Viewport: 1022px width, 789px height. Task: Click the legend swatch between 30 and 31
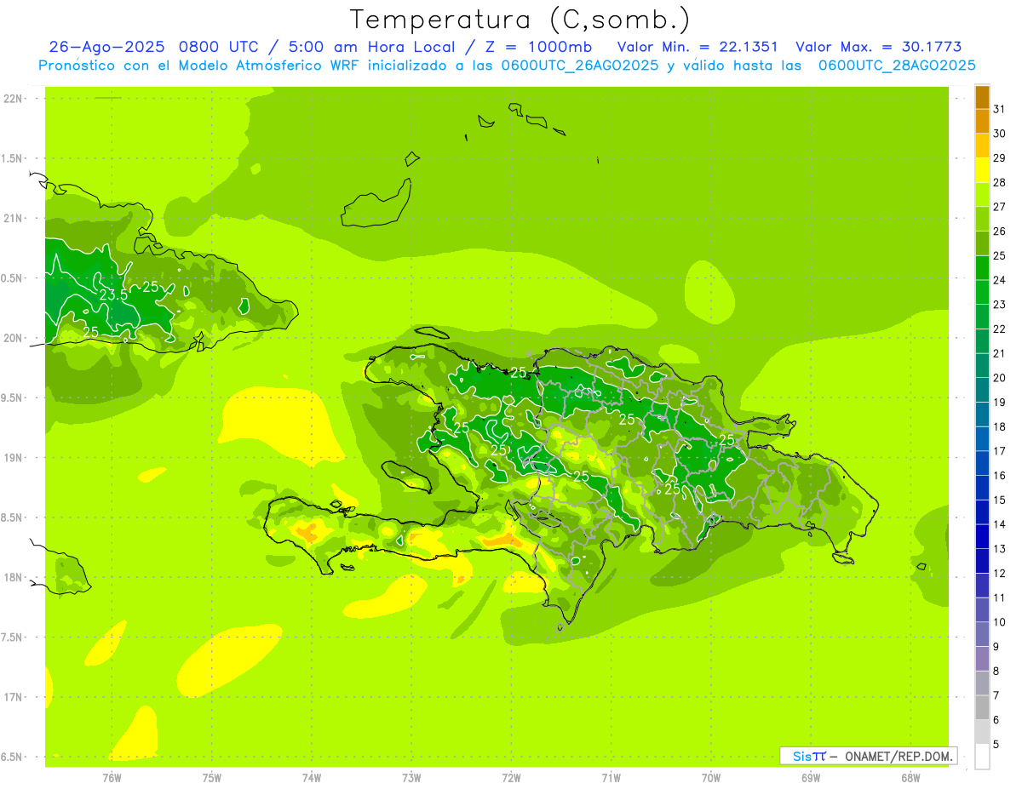[982, 121]
